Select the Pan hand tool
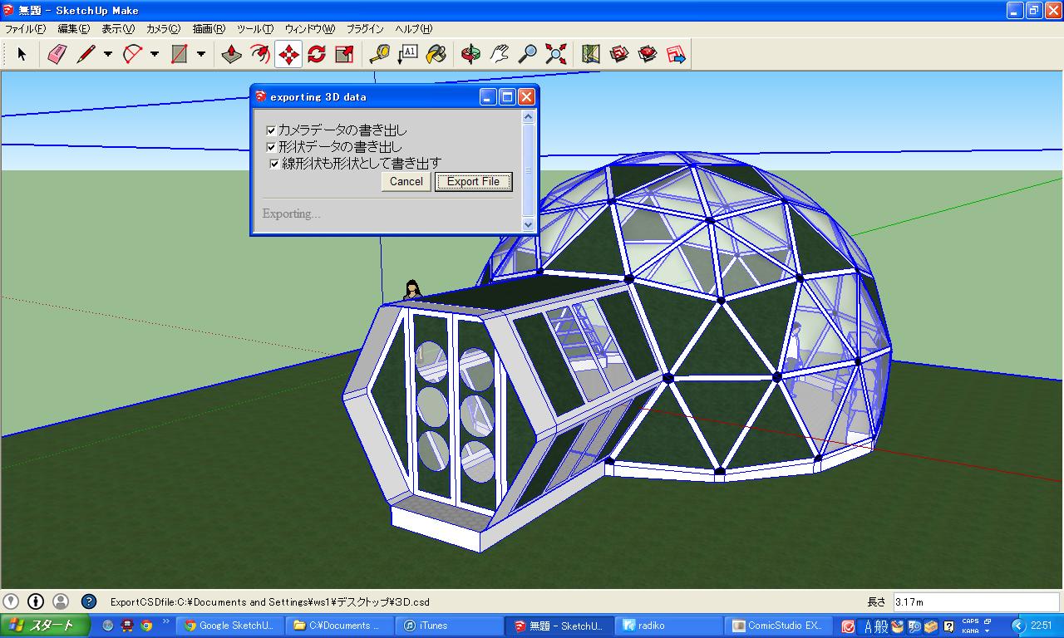The image size is (1064, 638). click(x=499, y=55)
